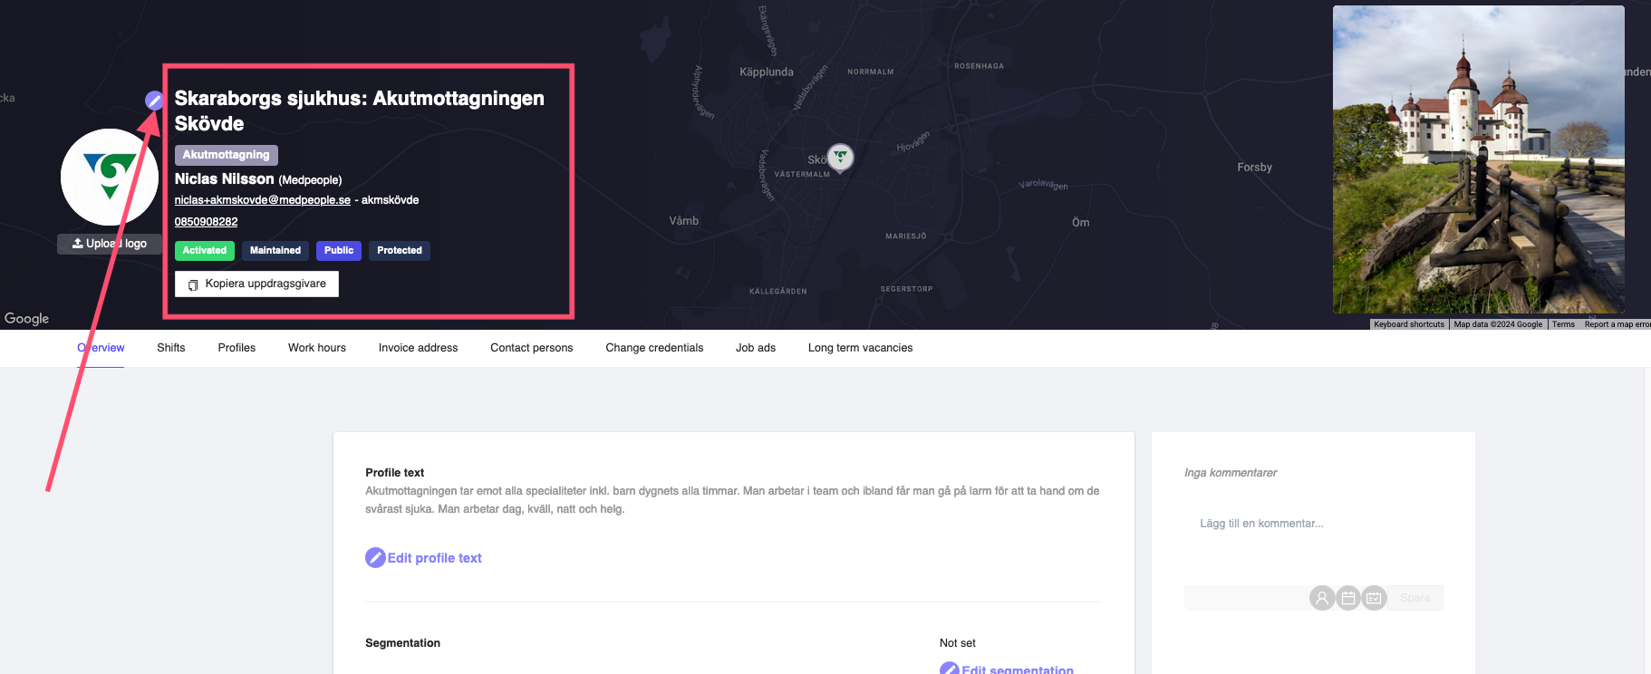Open Long term vacancies tab
The image size is (1651, 674).
pyautogui.click(x=861, y=348)
